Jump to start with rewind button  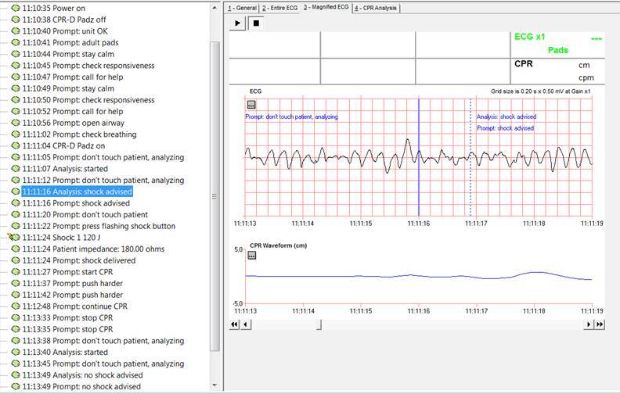tap(235, 324)
